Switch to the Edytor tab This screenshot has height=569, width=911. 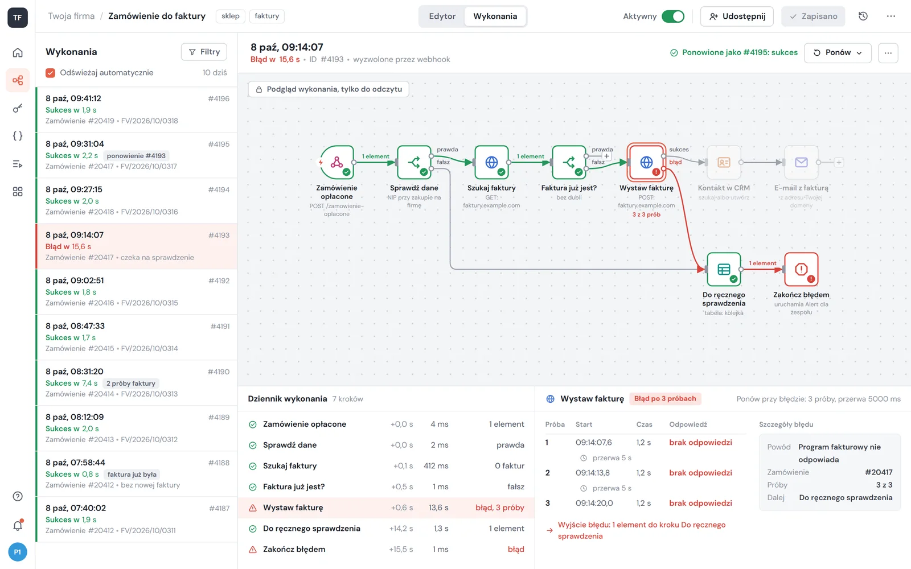coord(442,17)
